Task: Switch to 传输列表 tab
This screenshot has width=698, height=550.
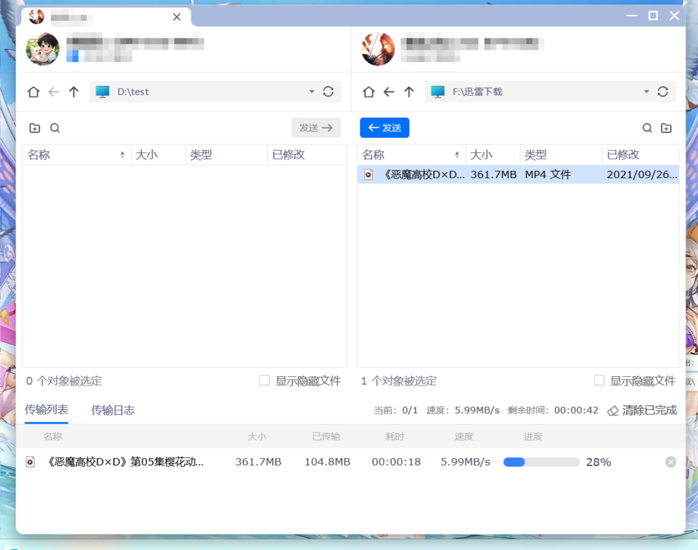Action: tap(46, 410)
